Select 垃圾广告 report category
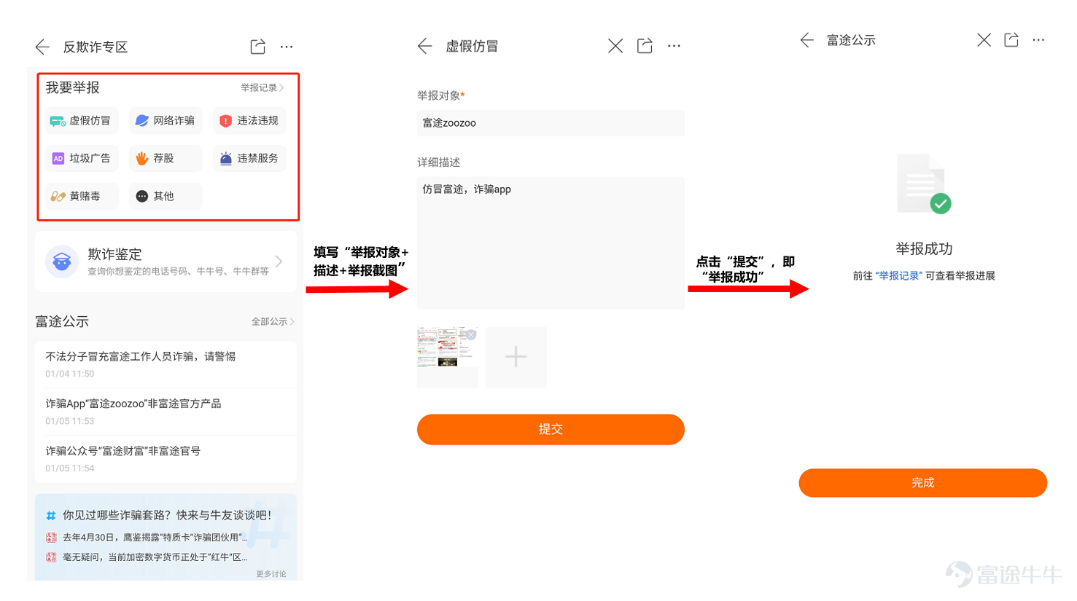 tap(82, 158)
